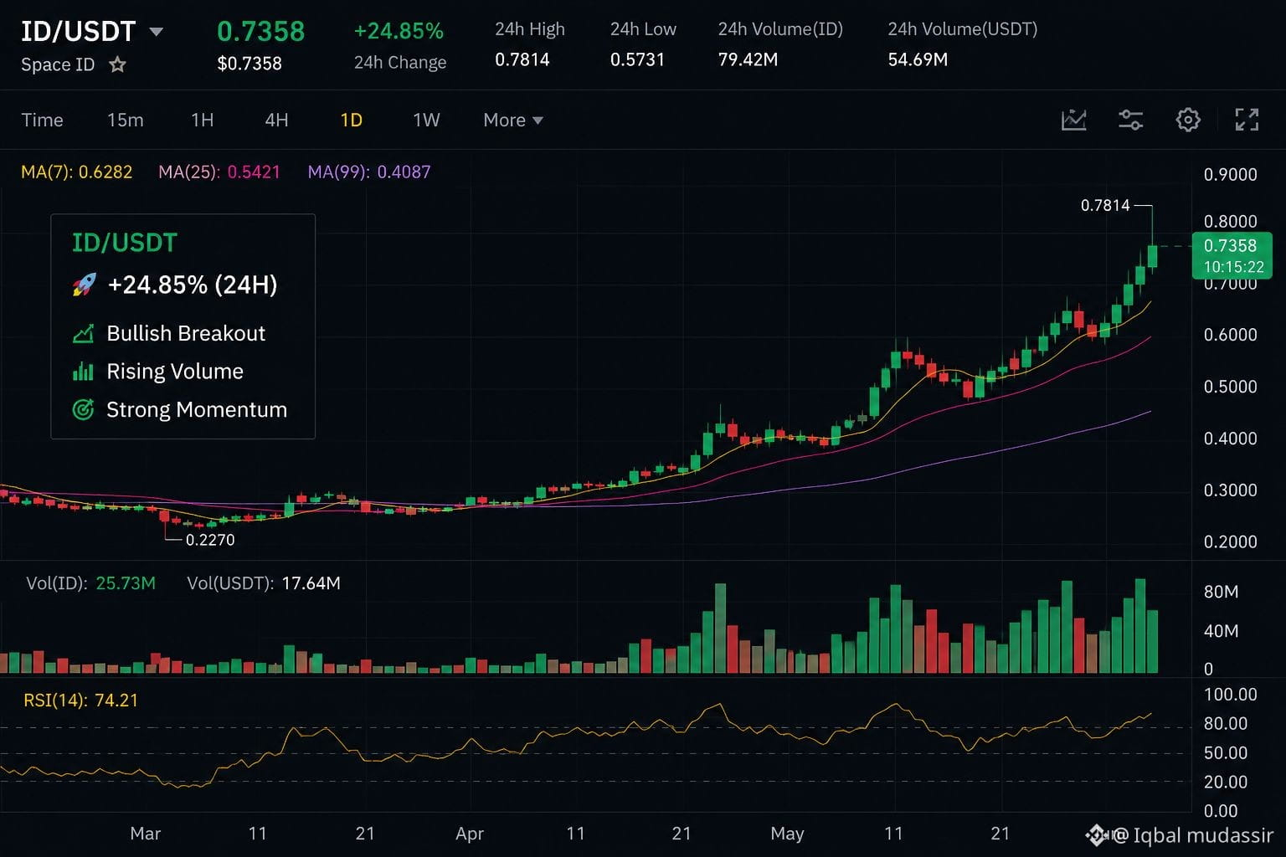
Task: Click the Strong Momentum target icon
Action: (x=83, y=409)
